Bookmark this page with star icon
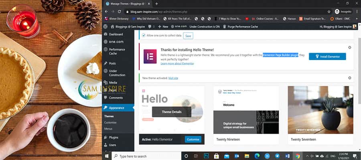This screenshot has height=160, width=361. 329,12
